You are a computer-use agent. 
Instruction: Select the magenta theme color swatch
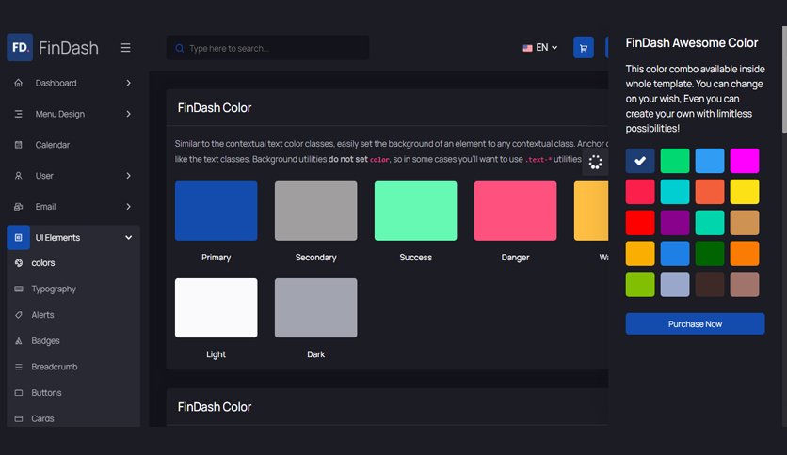click(x=745, y=161)
